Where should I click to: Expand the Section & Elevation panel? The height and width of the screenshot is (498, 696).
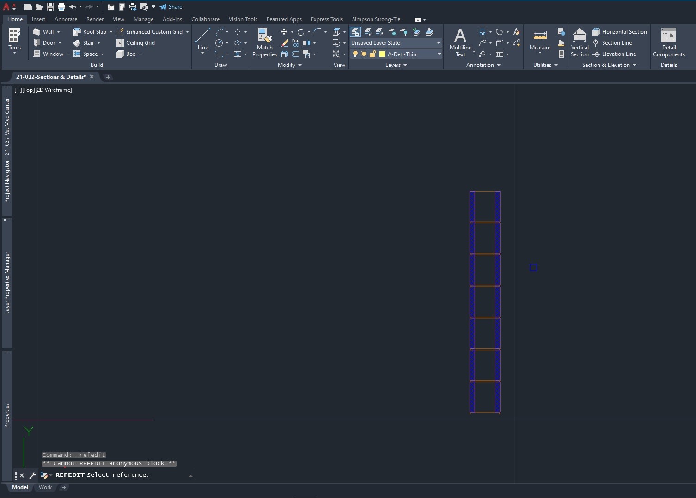click(609, 65)
